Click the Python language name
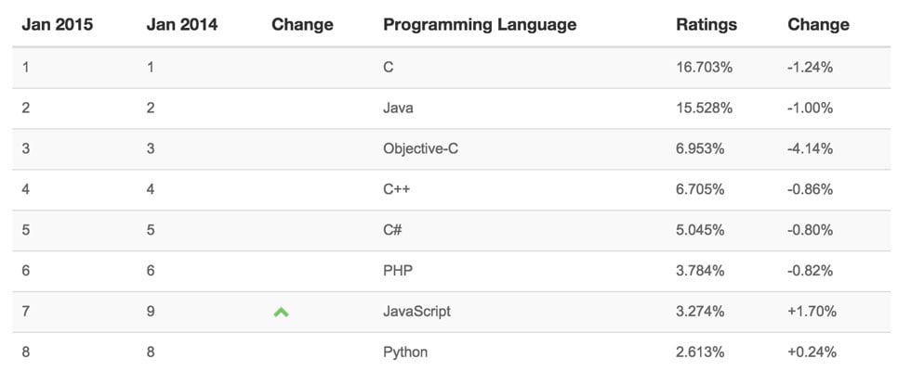 pyautogui.click(x=405, y=352)
